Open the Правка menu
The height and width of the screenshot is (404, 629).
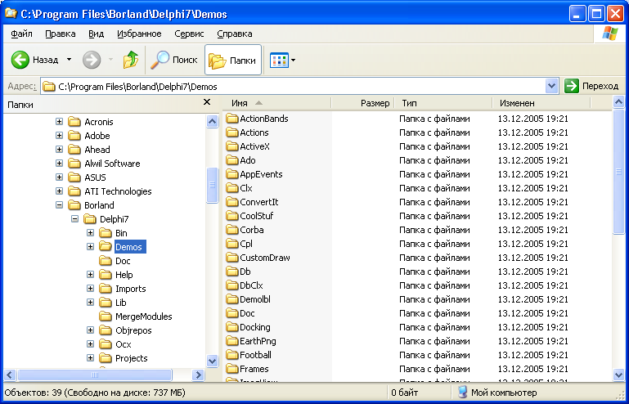point(61,34)
